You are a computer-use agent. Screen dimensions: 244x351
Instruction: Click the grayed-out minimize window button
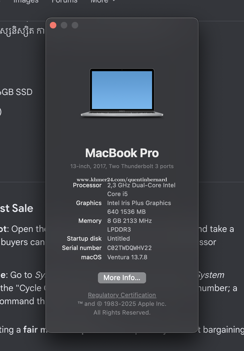[x=64, y=25]
